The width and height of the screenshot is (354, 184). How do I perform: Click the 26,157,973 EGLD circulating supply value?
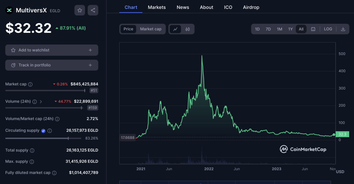click(82, 131)
